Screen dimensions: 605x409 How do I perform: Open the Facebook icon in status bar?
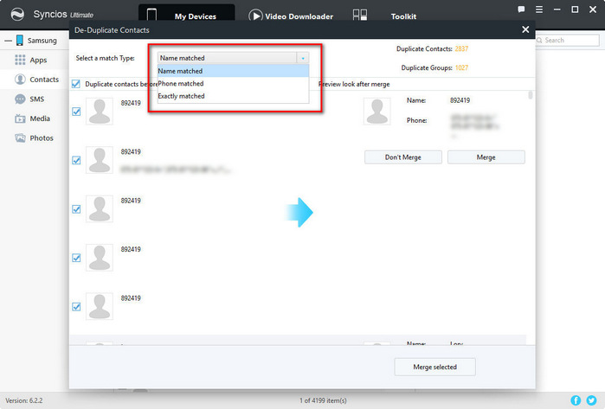(576, 400)
